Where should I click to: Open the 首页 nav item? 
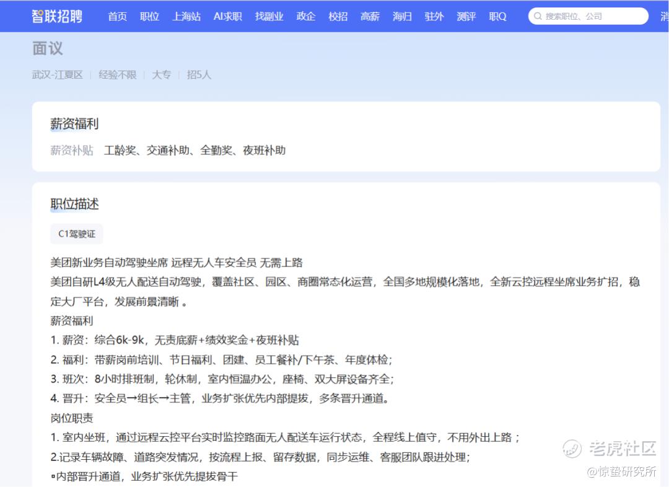point(117,16)
